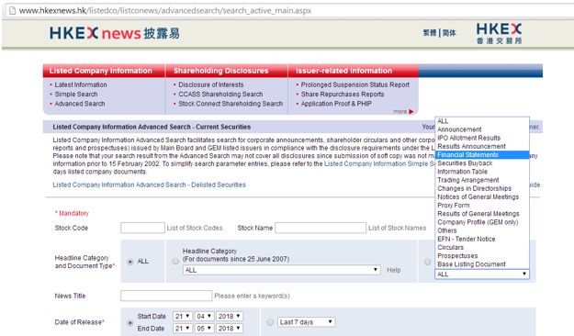Open Issuer-related Information tab
The width and height of the screenshot is (574, 336).
coord(353,71)
